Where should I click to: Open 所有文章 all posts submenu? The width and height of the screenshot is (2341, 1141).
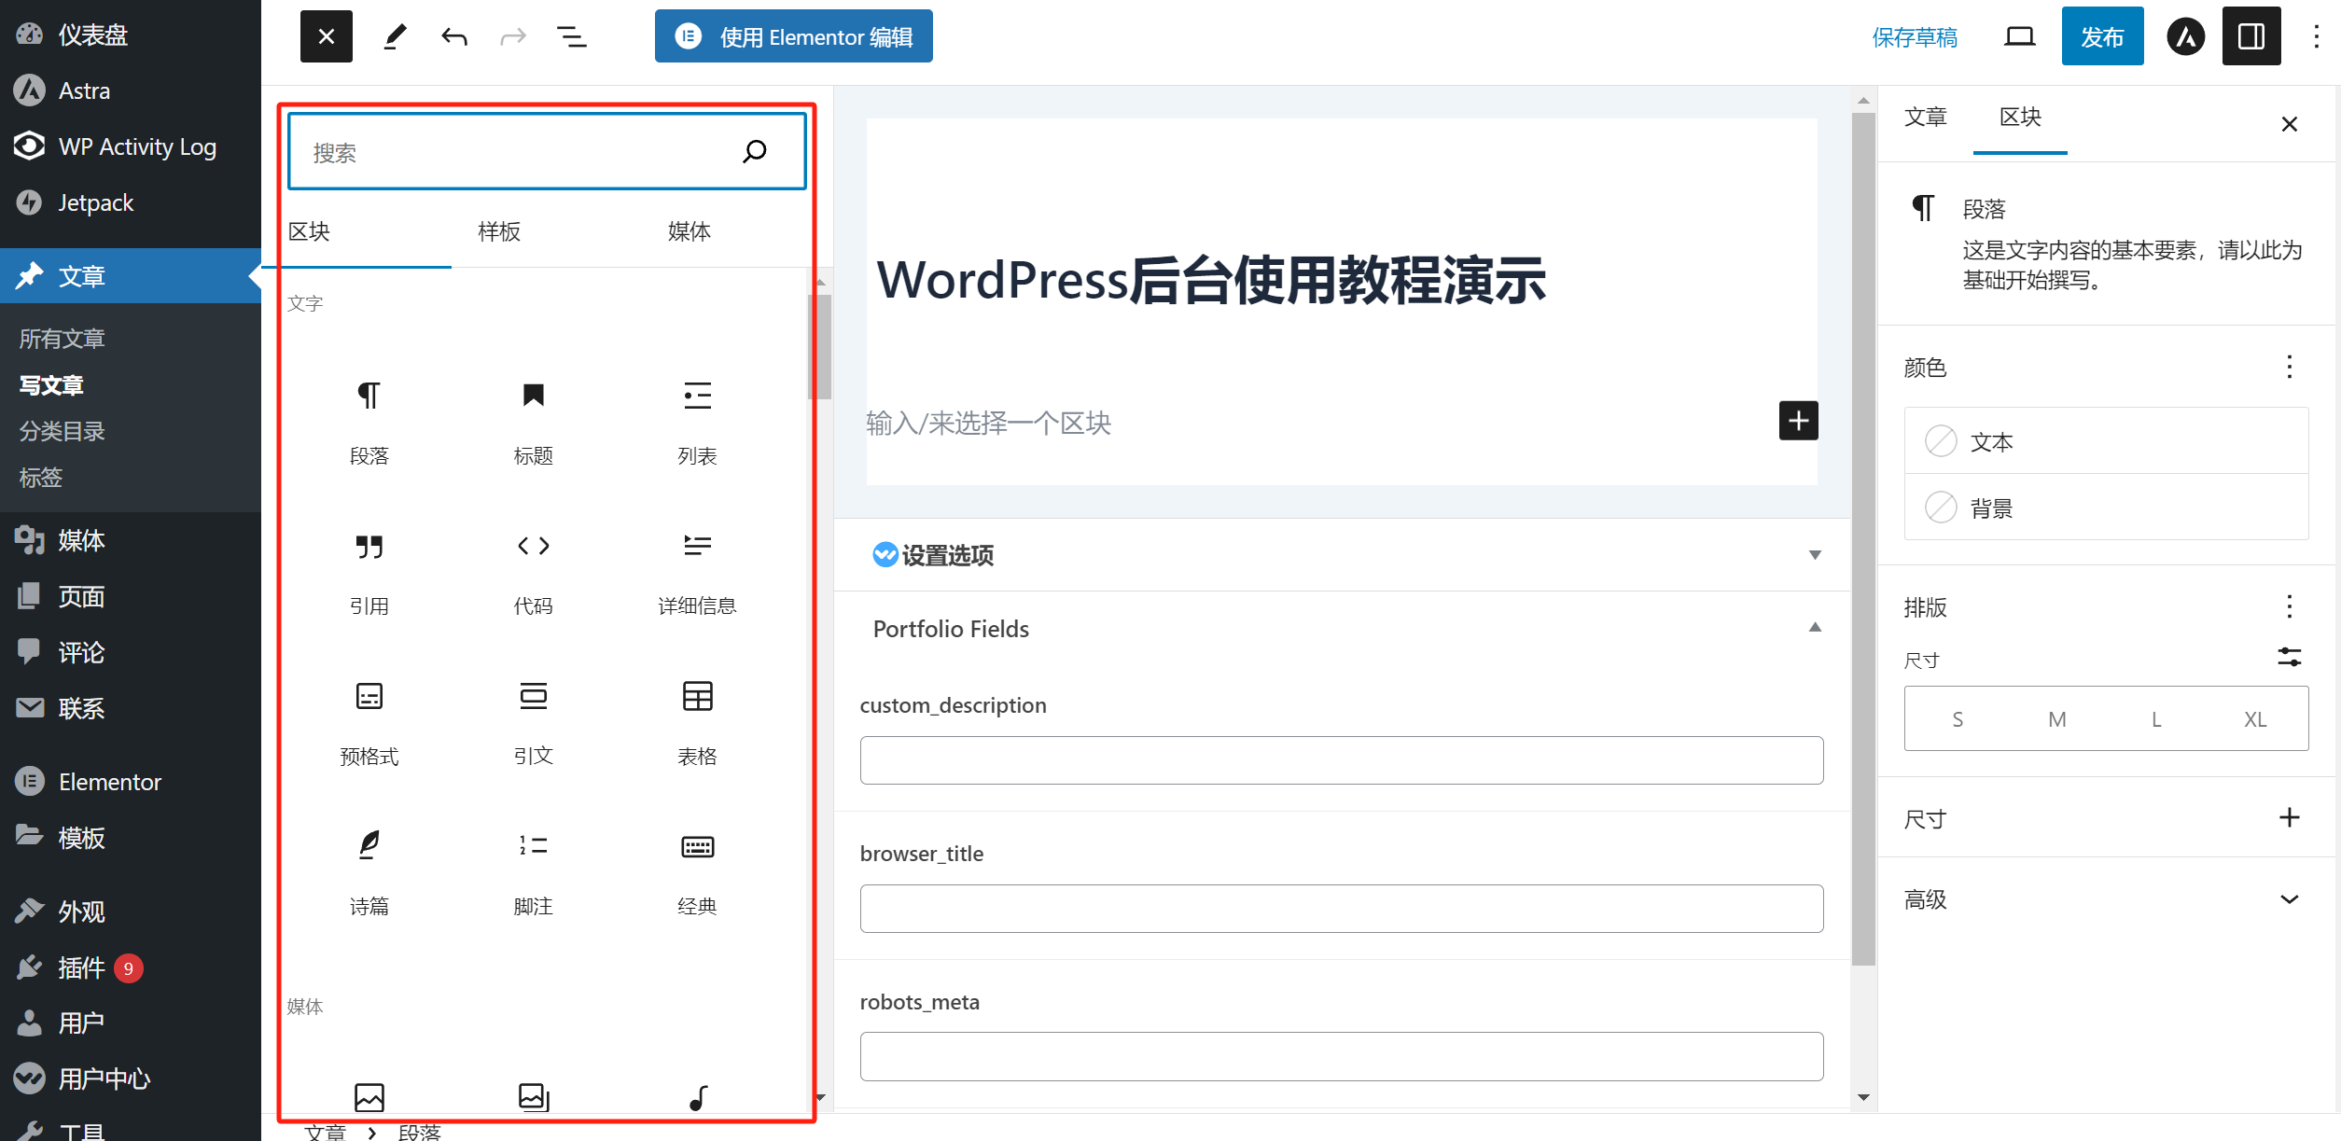(x=62, y=339)
